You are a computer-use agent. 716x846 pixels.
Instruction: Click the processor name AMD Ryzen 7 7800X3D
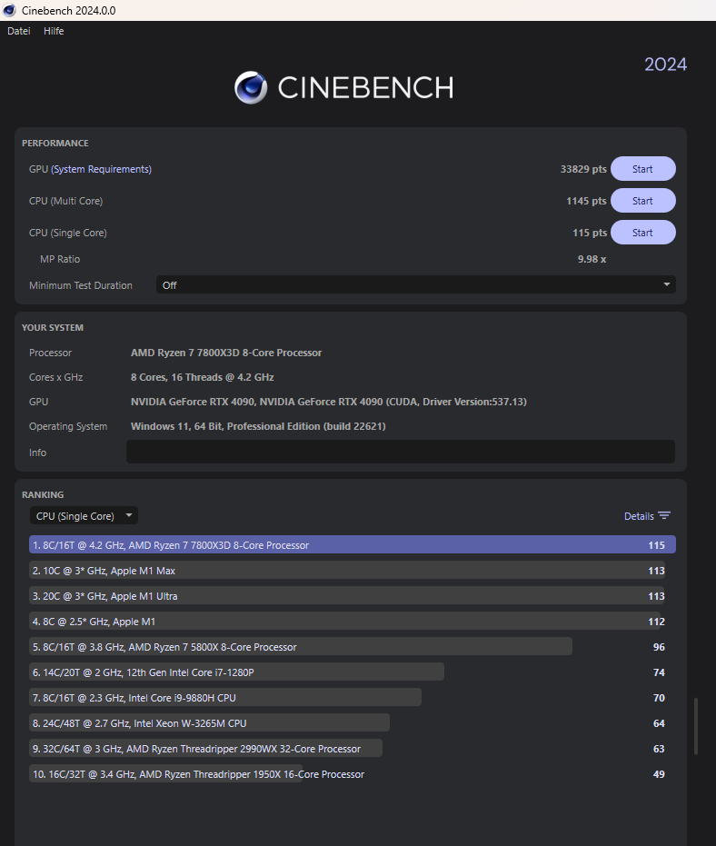pos(226,353)
